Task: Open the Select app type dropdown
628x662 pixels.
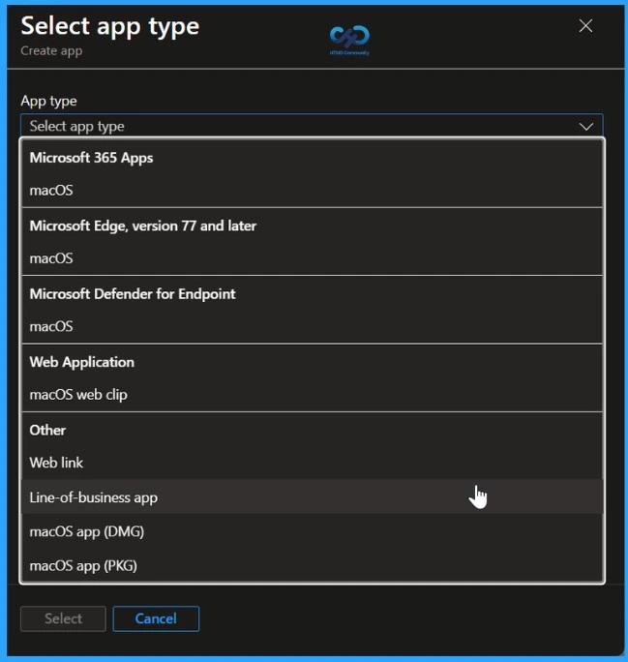Action: tap(312, 126)
